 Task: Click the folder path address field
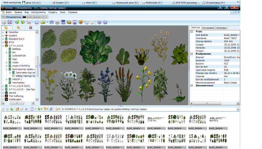pos(149,109)
